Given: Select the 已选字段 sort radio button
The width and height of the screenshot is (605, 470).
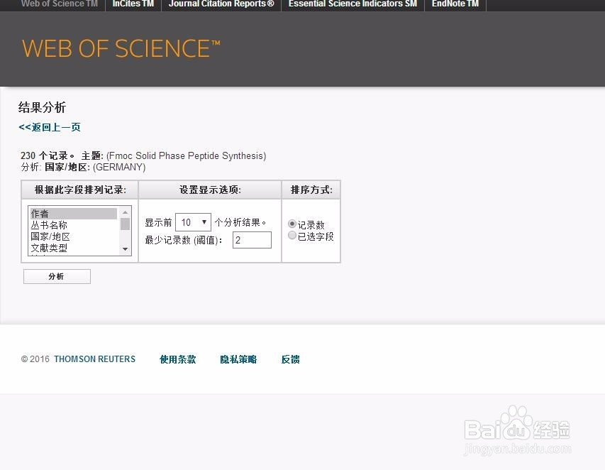Looking at the screenshot, I should pyautogui.click(x=292, y=235).
